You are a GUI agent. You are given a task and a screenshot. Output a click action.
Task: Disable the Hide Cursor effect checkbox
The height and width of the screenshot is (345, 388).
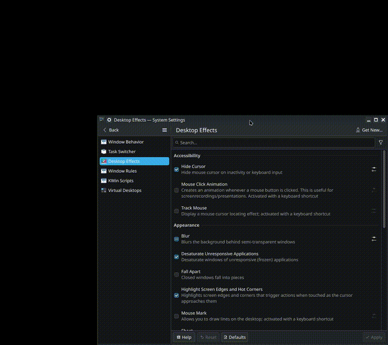tap(177, 169)
